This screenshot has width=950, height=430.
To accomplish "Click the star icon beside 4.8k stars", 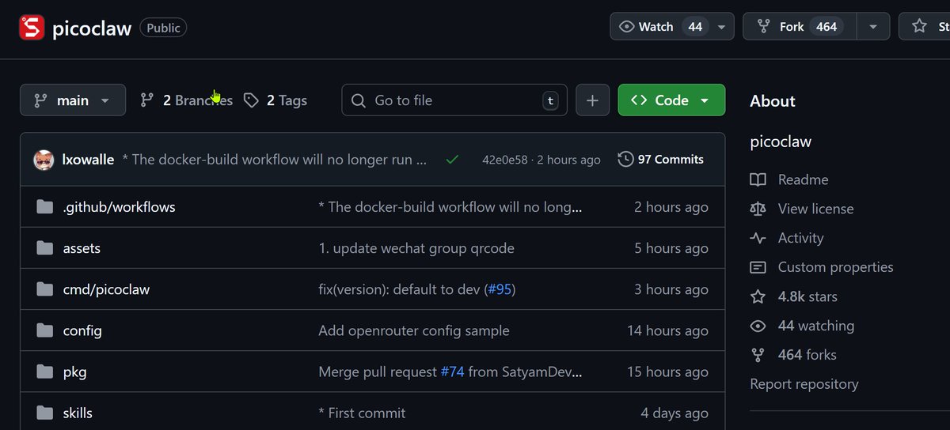I will click(758, 296).
